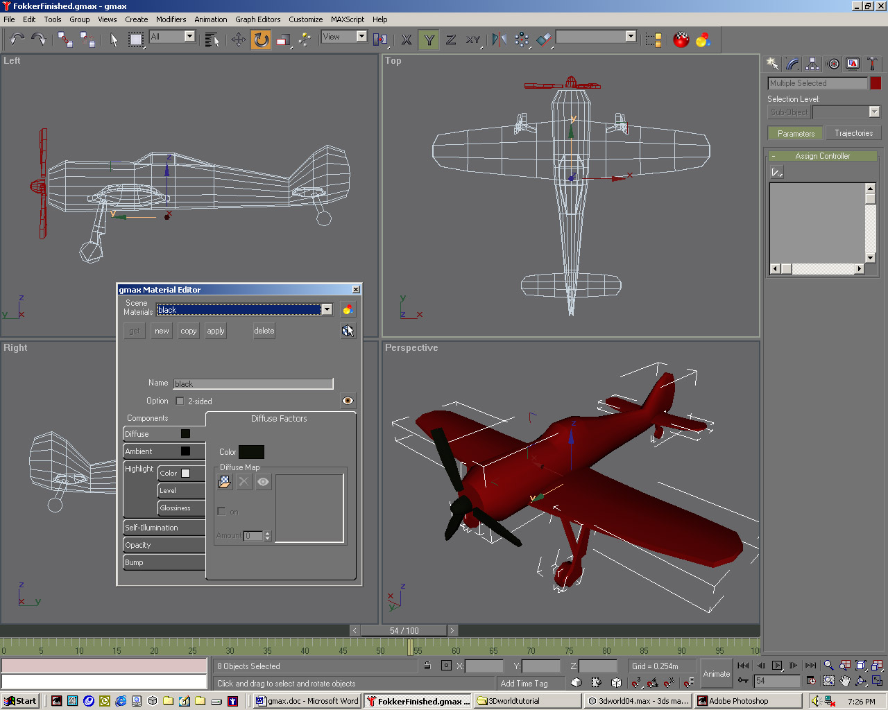
Task: Open the Scene Materials dropdown
Action: (327, 310)
